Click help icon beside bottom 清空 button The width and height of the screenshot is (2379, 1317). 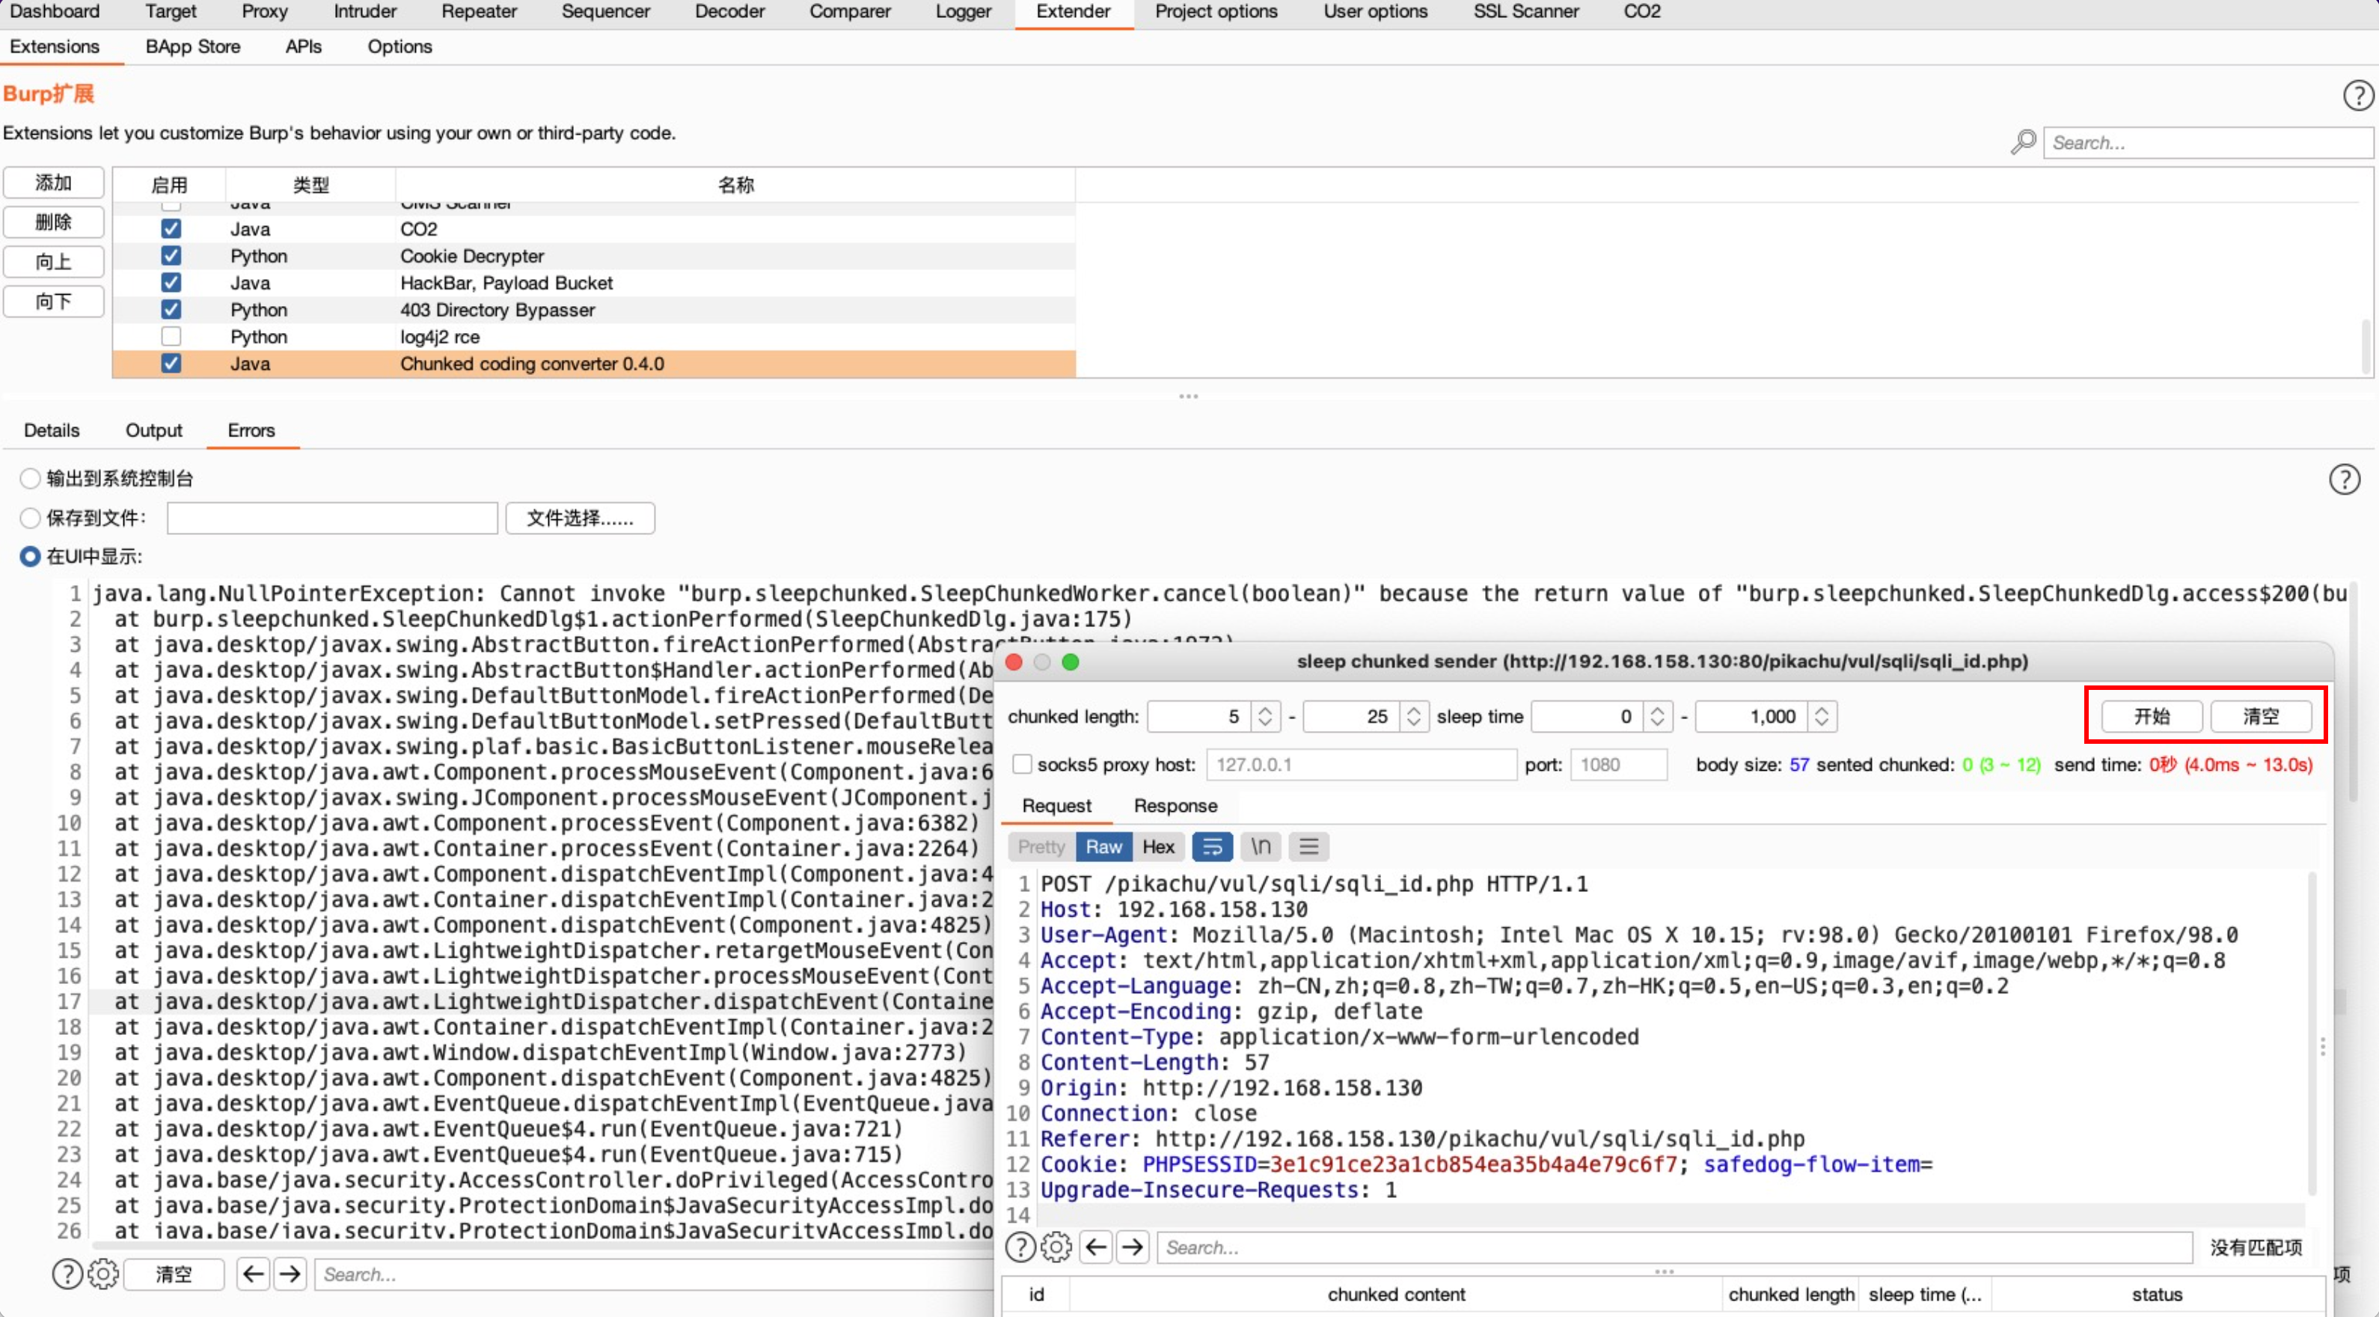pyautogui.click(x=67, y=1274)
